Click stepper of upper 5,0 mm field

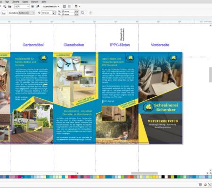(76, 11)
